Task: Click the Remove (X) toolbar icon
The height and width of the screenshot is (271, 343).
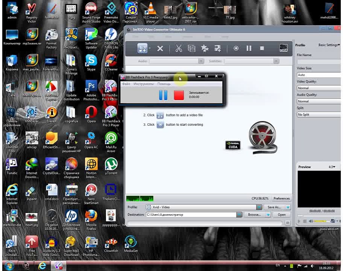Action: 160,49
